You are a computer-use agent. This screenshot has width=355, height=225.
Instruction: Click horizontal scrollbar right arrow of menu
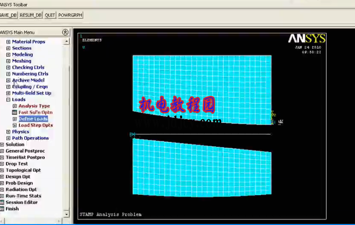coord(59,221)
